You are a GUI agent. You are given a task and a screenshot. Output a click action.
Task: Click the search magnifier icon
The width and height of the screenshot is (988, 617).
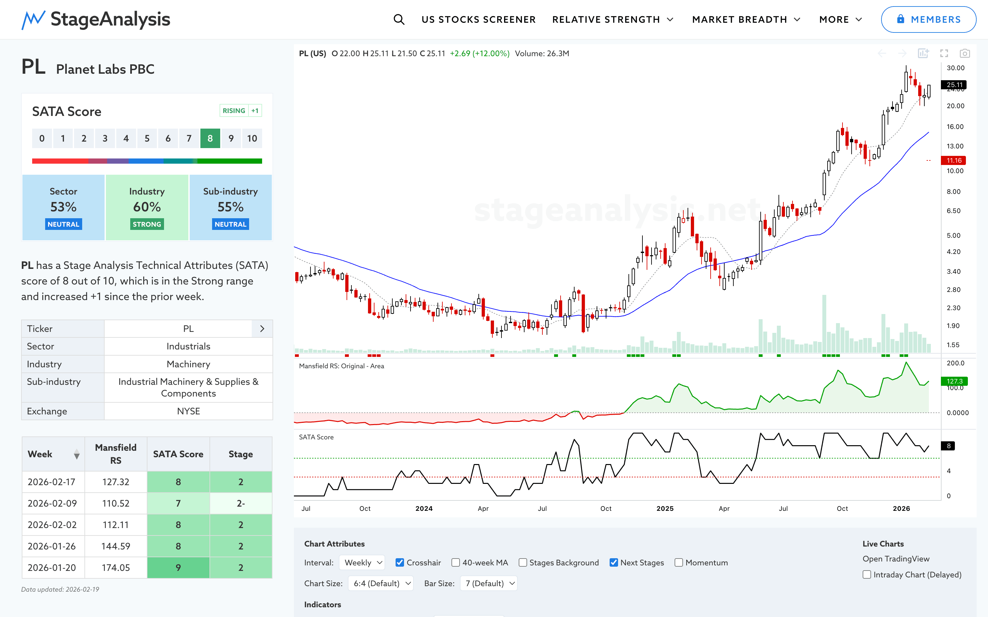[x=399, y=19]
